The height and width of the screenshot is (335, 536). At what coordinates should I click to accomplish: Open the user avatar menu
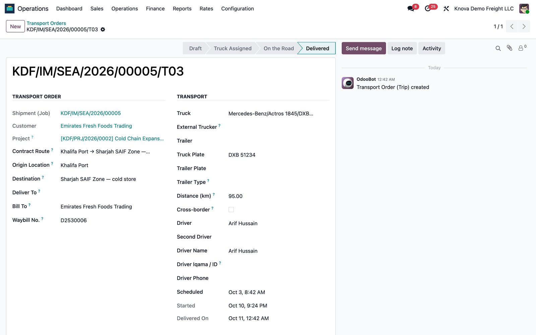(524, 9)
